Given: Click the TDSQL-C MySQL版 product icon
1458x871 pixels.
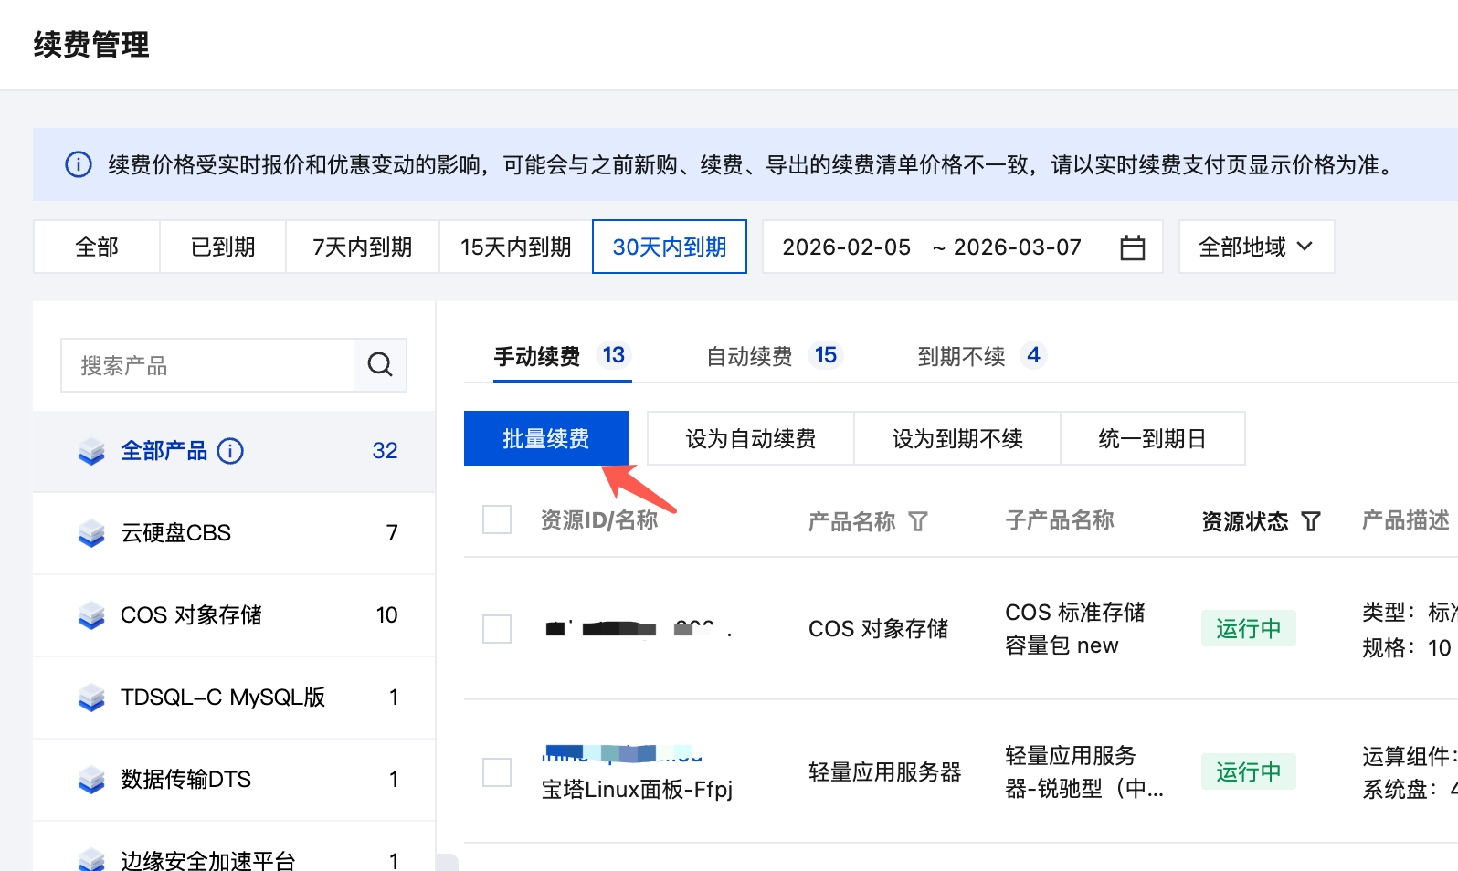Looking at the screenshot, I should click(x=91, y=698).
